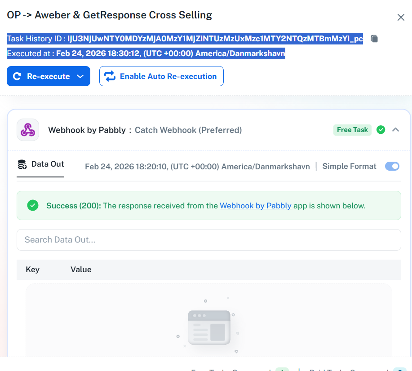This screenshot has height=371, width=412.
Task: Open the Webhook by Pabbly link
Action: point(255,206)
